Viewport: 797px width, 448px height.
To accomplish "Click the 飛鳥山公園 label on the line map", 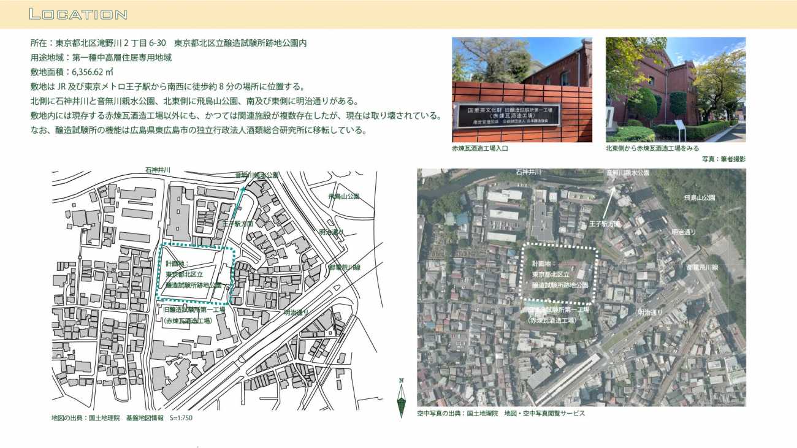I will 343,197.
